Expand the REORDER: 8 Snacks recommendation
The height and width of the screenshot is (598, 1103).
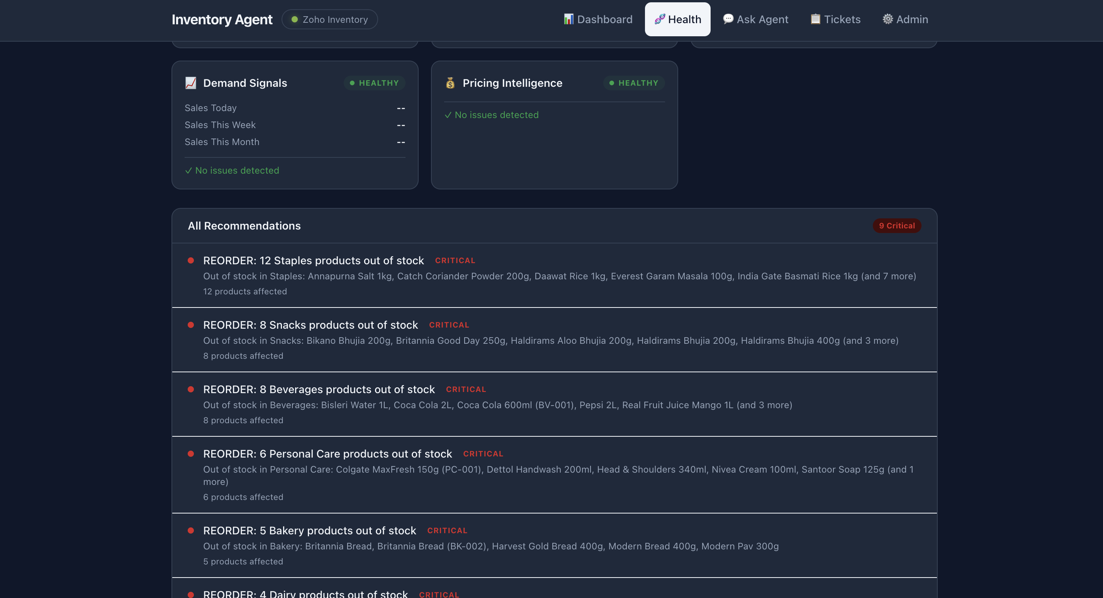click(310, 325)
